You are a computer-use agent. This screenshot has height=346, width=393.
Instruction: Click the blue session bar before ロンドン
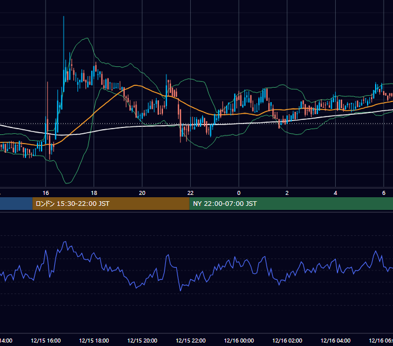pos(16,204)
